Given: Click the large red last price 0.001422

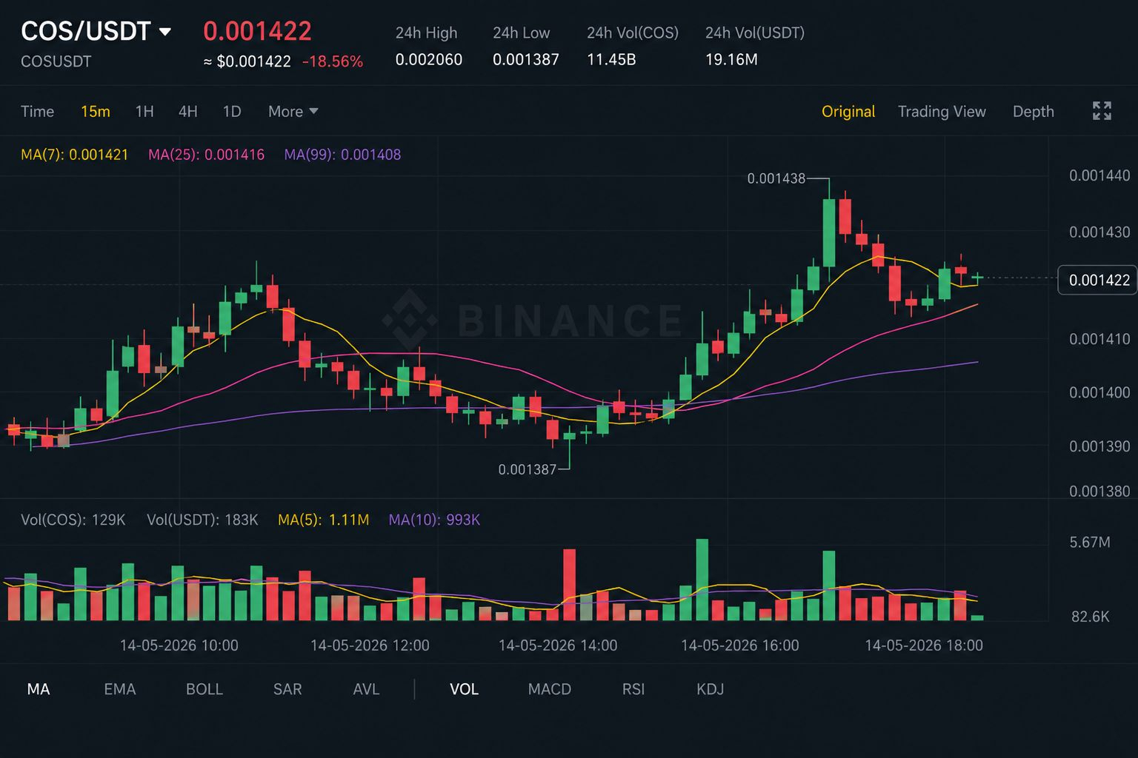Looking at the screenshot, I should click(x=257, y=31).
